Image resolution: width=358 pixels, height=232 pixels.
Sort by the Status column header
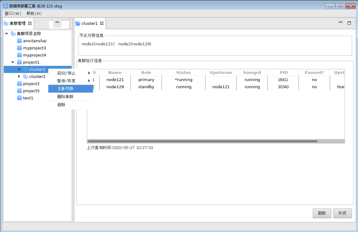pos(183,73)
